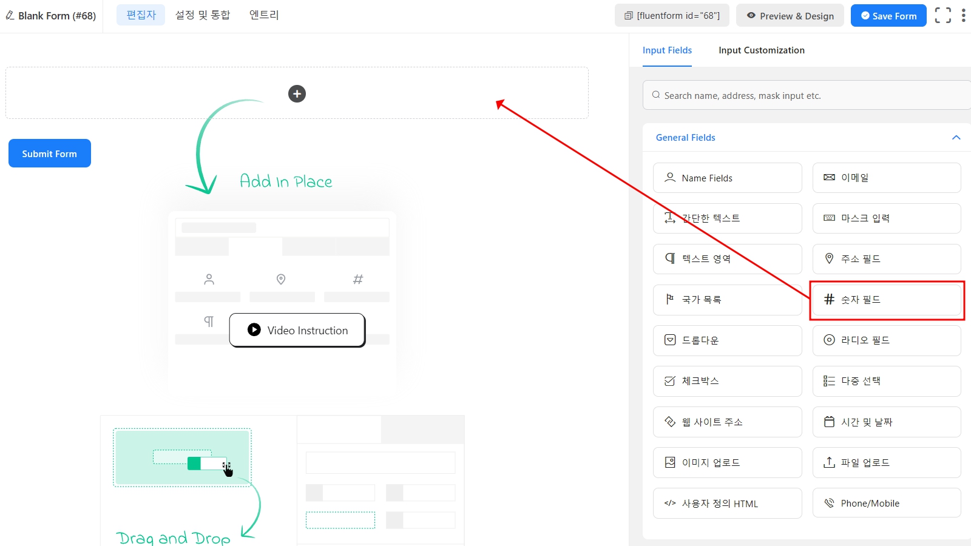Click the 웹 사이트 주소 link icon
The width and height of the screenshot is (971, 546).
670,422
